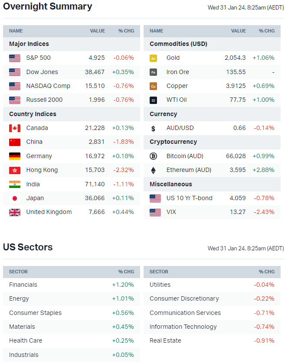Click the Gold commodity icon
This screenshot has height=363, width=288.
pos(153,58)
